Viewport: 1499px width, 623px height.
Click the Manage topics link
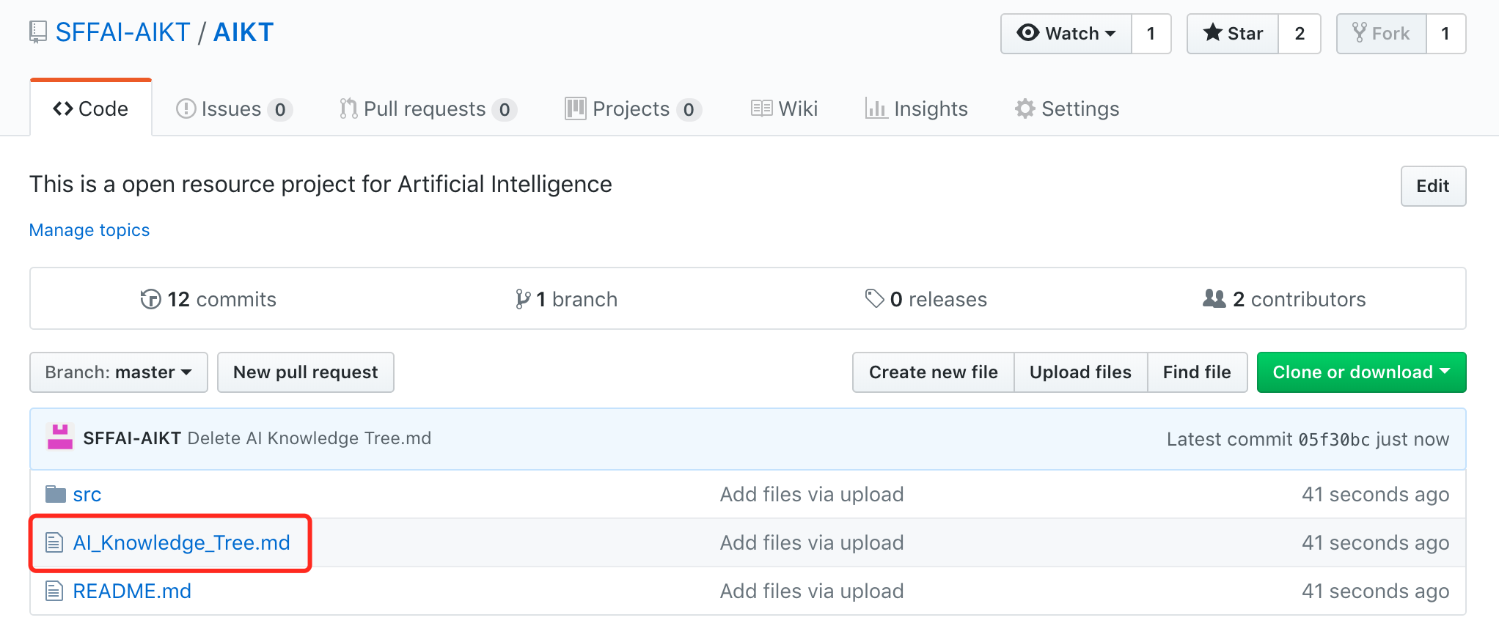pyautogui.click(x=89, y=230)
